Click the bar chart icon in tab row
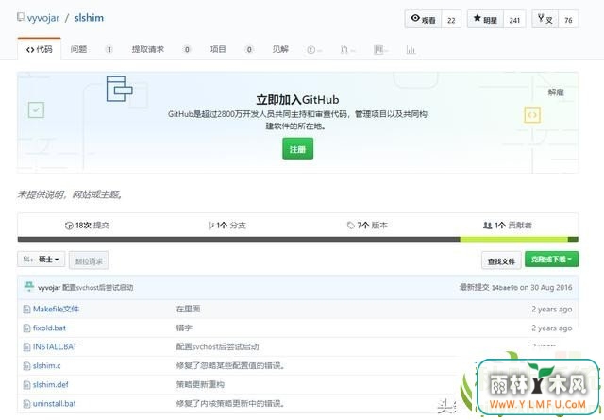This screenshot has height=420, width=604. [411, 50]
